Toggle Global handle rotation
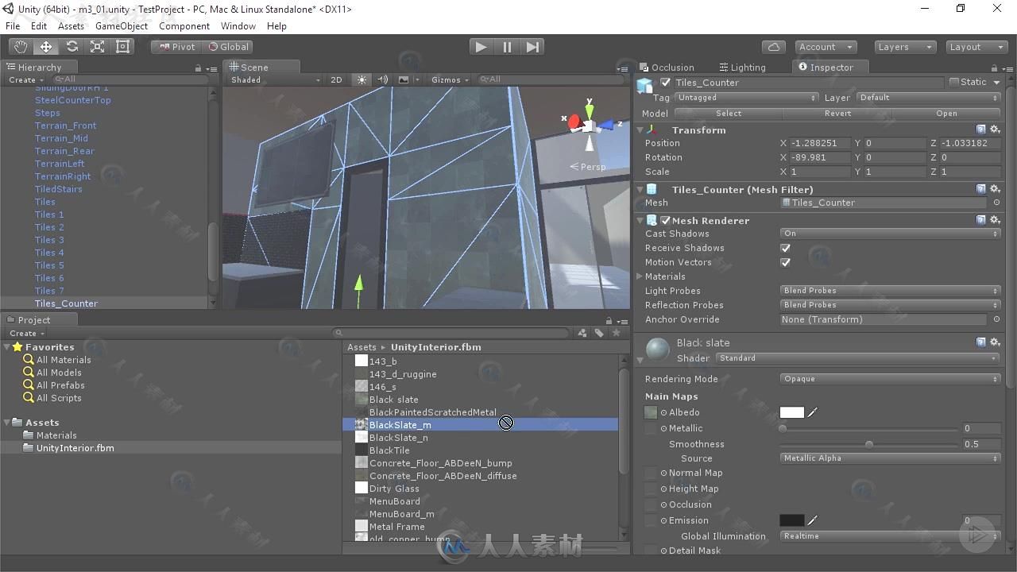1017x572 pixels. 228,47
